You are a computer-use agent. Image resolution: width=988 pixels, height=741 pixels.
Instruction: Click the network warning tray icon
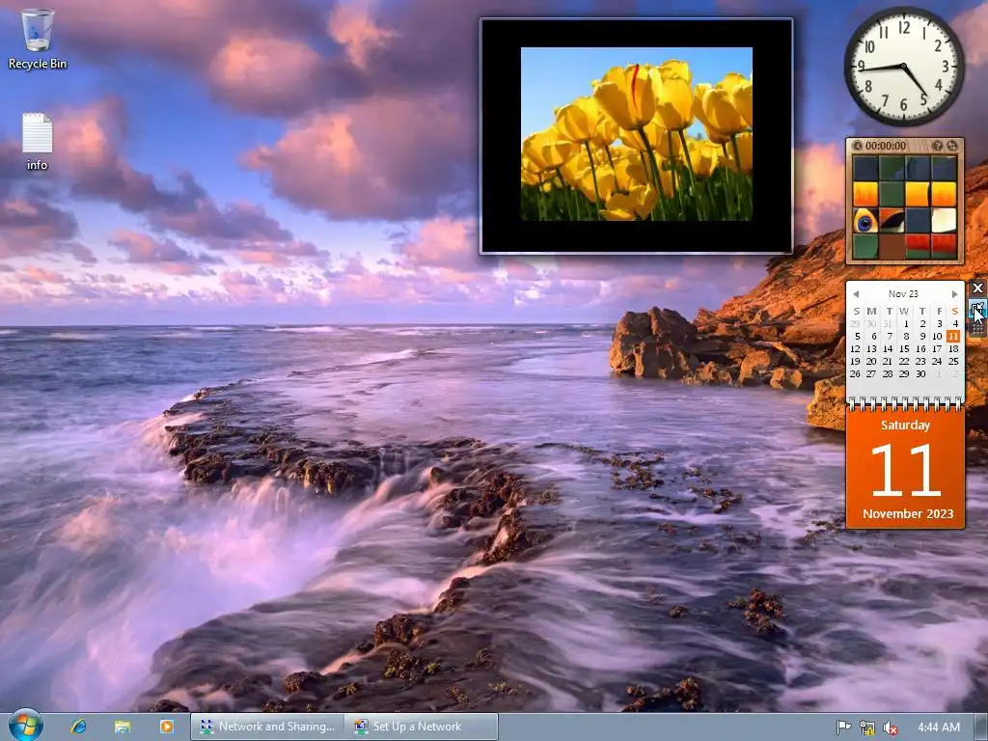coord(867,727)
